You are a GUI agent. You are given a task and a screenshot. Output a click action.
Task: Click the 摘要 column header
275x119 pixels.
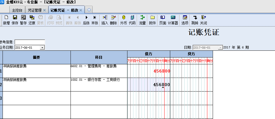[x=37, y=58]
